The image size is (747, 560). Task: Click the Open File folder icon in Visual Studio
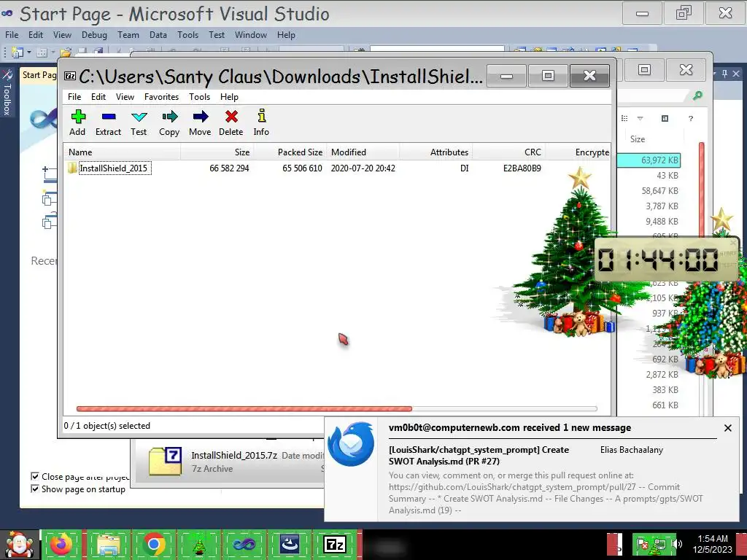66,52
